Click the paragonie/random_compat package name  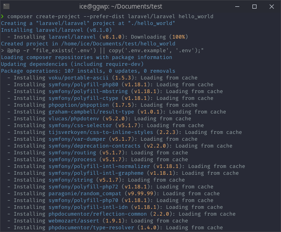pyautogui.click(x=85, y=193)
